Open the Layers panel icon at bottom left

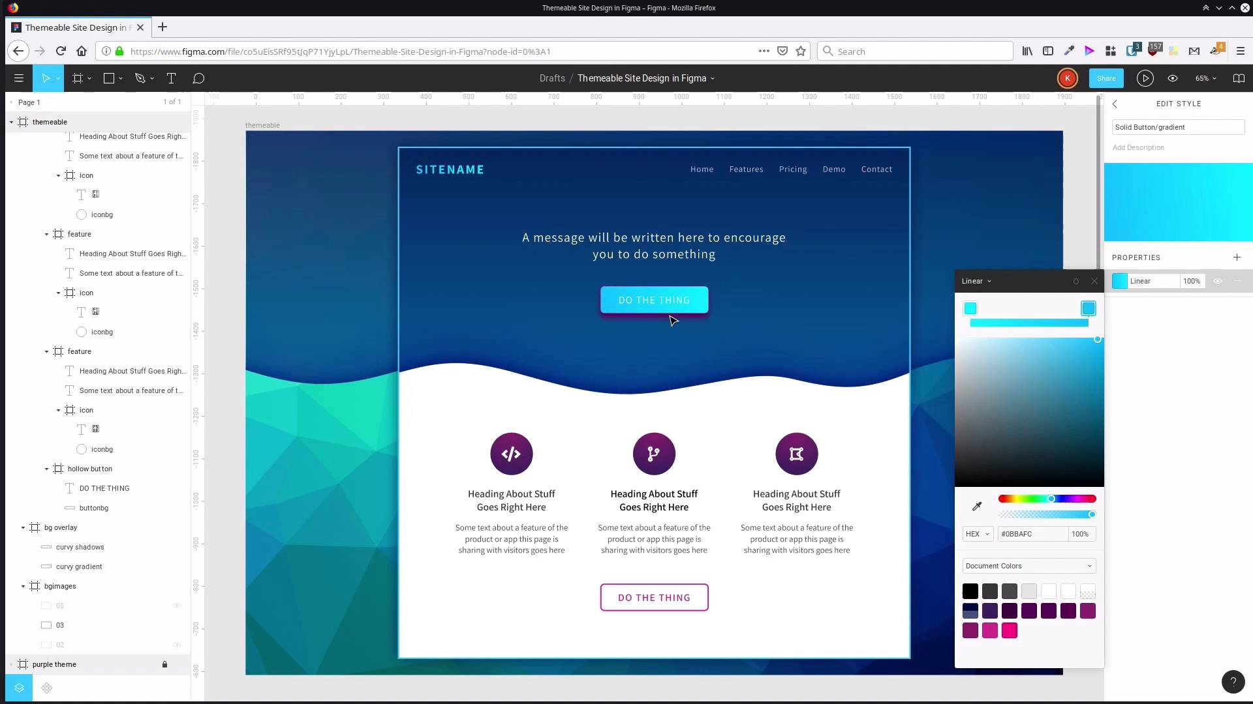click(19, 688)
